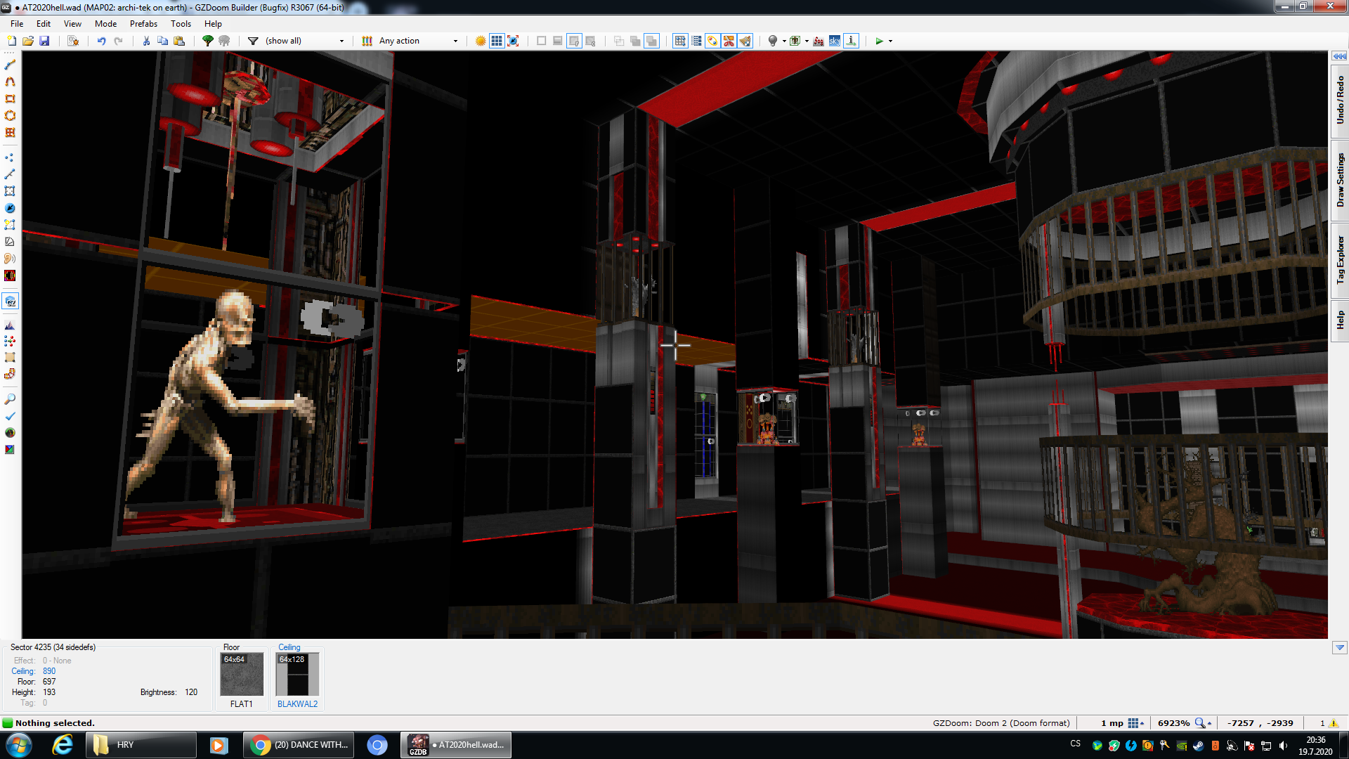Screen dimensions: 1349x759
Task: Click the fog icon in toolbar
Action: 819,41
